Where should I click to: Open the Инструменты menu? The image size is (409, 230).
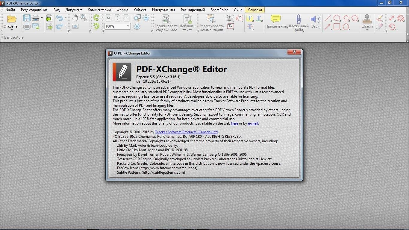[x=163, y=10]
